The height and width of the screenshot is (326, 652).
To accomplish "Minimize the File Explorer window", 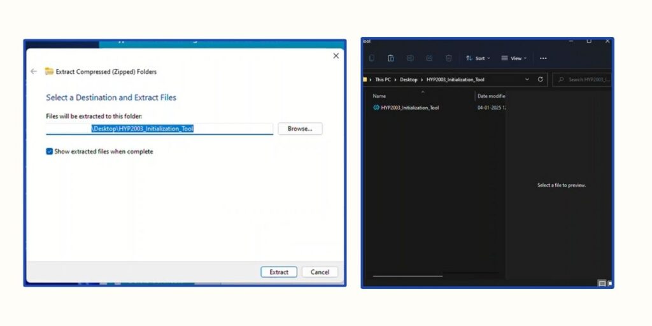I will [571, 41].
